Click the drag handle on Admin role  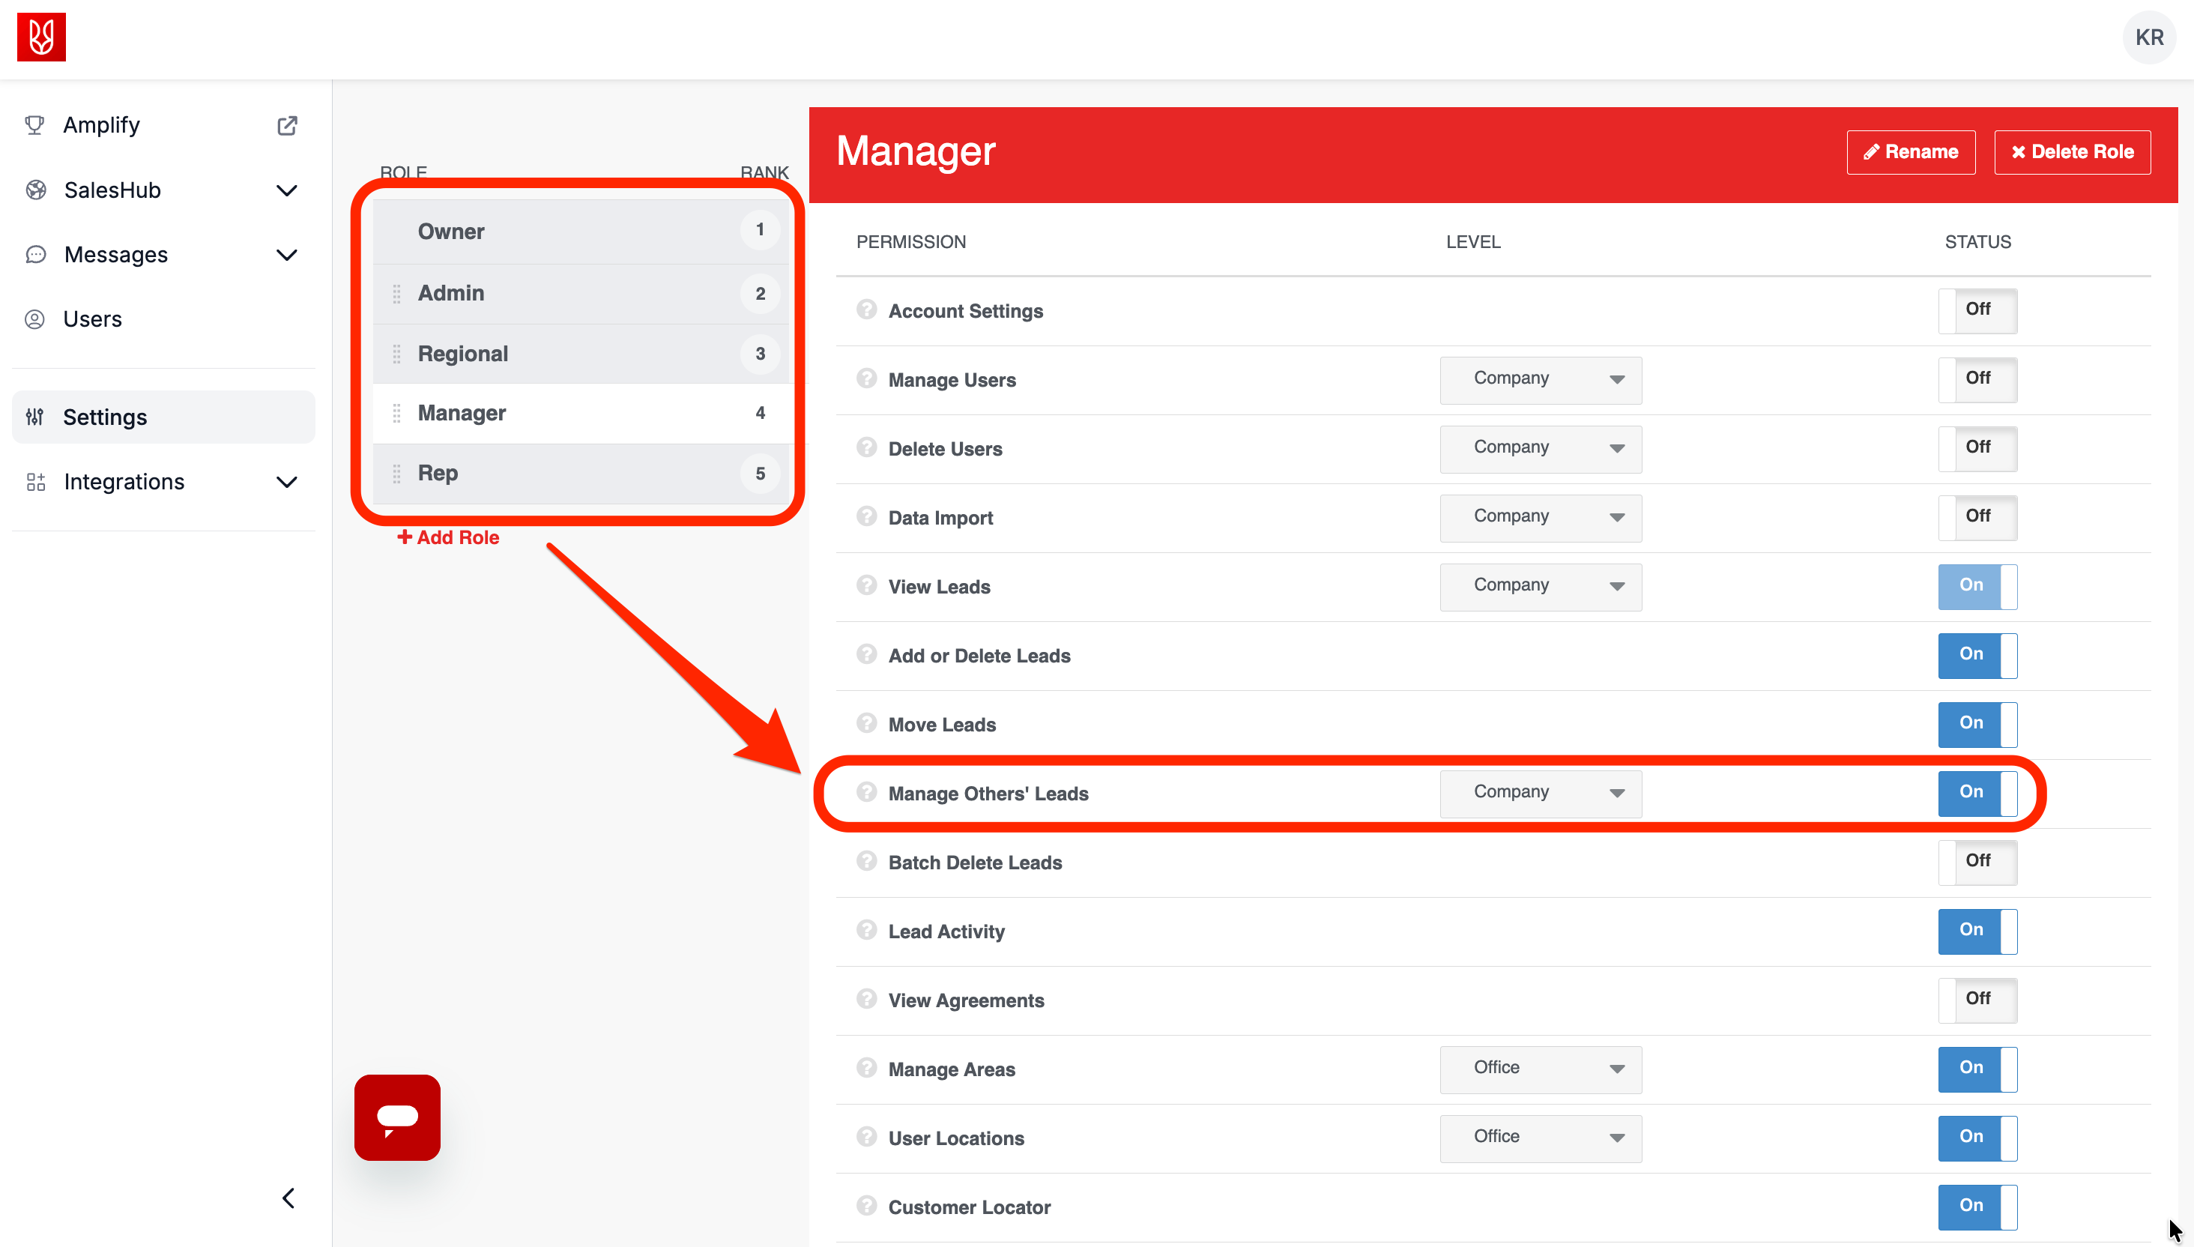396,294
